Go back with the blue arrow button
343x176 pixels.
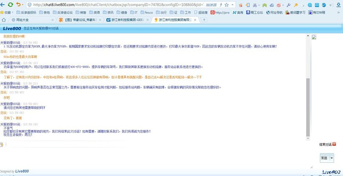coord(2,4)
